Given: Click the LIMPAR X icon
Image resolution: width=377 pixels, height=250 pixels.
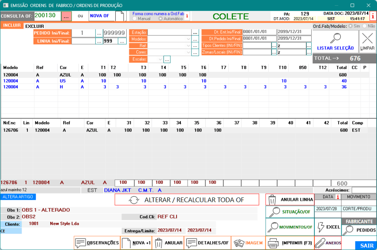Looking at the screenshot, I should (367, 42).
